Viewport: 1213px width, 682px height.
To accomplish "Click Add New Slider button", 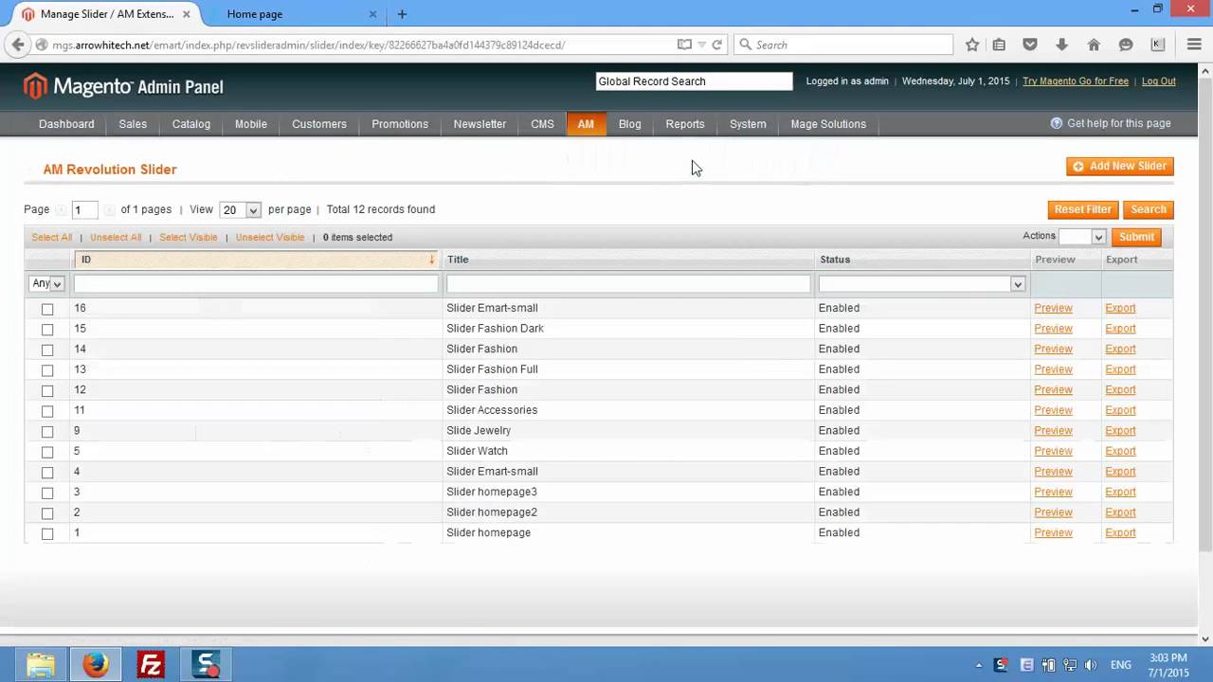I will pos(1120,167).
